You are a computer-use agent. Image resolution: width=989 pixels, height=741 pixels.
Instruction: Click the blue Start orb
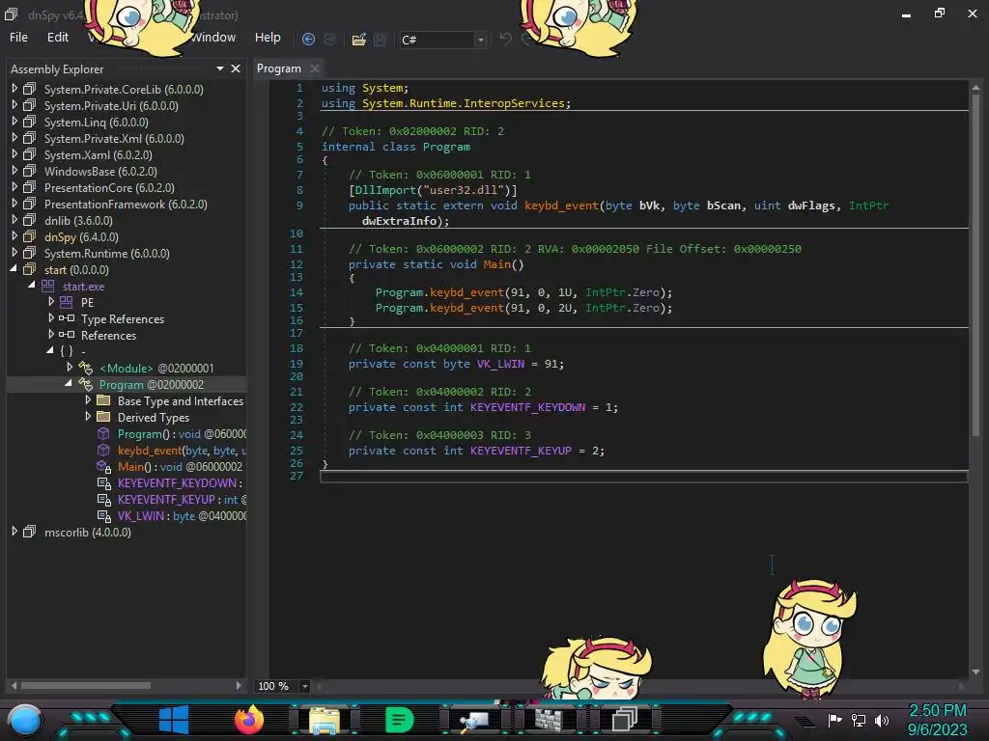[x=25, y=721]
